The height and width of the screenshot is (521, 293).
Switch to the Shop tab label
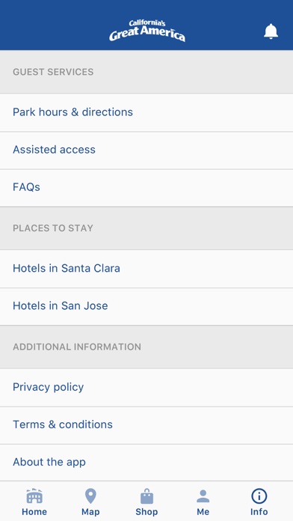coord(146,512)
